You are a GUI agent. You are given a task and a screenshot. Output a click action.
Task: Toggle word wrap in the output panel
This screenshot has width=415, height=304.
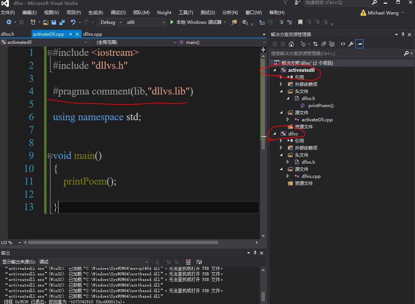point(199,262)
